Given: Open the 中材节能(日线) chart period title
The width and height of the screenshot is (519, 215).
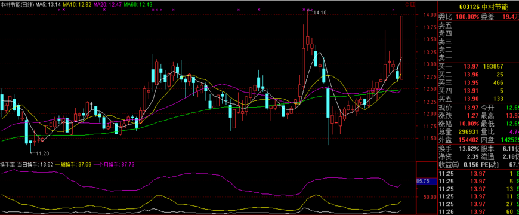Looking at the screenshot, I should click(17, 4).
